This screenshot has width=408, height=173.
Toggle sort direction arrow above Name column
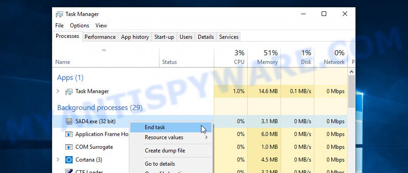(x=104, y=50)
